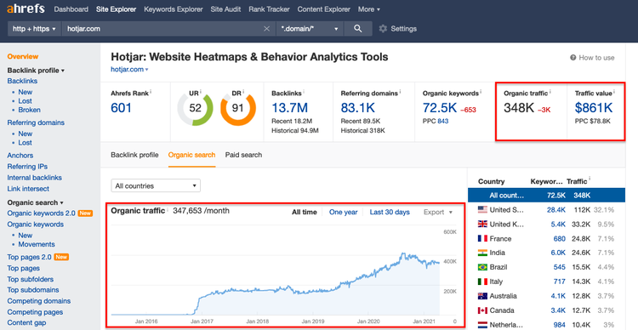Screen dimensions: 638x330
Task: Open the More menu dropdown
Action: tap(369, 9)
